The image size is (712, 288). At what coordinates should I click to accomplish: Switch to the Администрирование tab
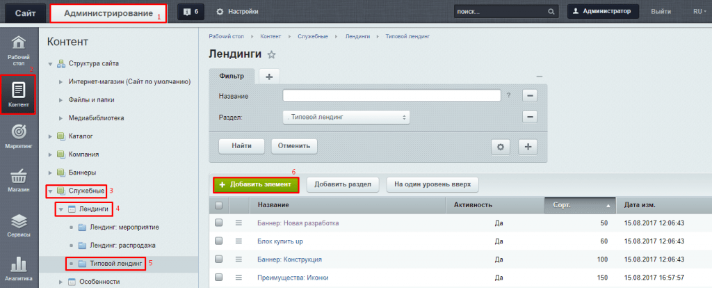[108, 13]
